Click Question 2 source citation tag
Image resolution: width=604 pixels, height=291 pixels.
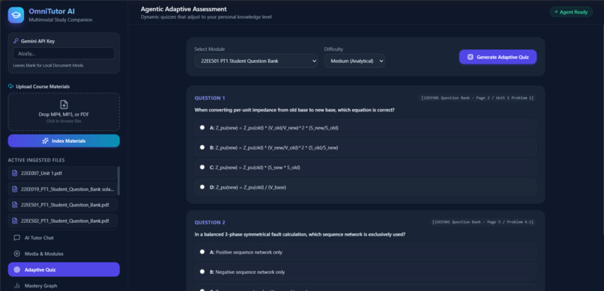(x=483, y=222)
